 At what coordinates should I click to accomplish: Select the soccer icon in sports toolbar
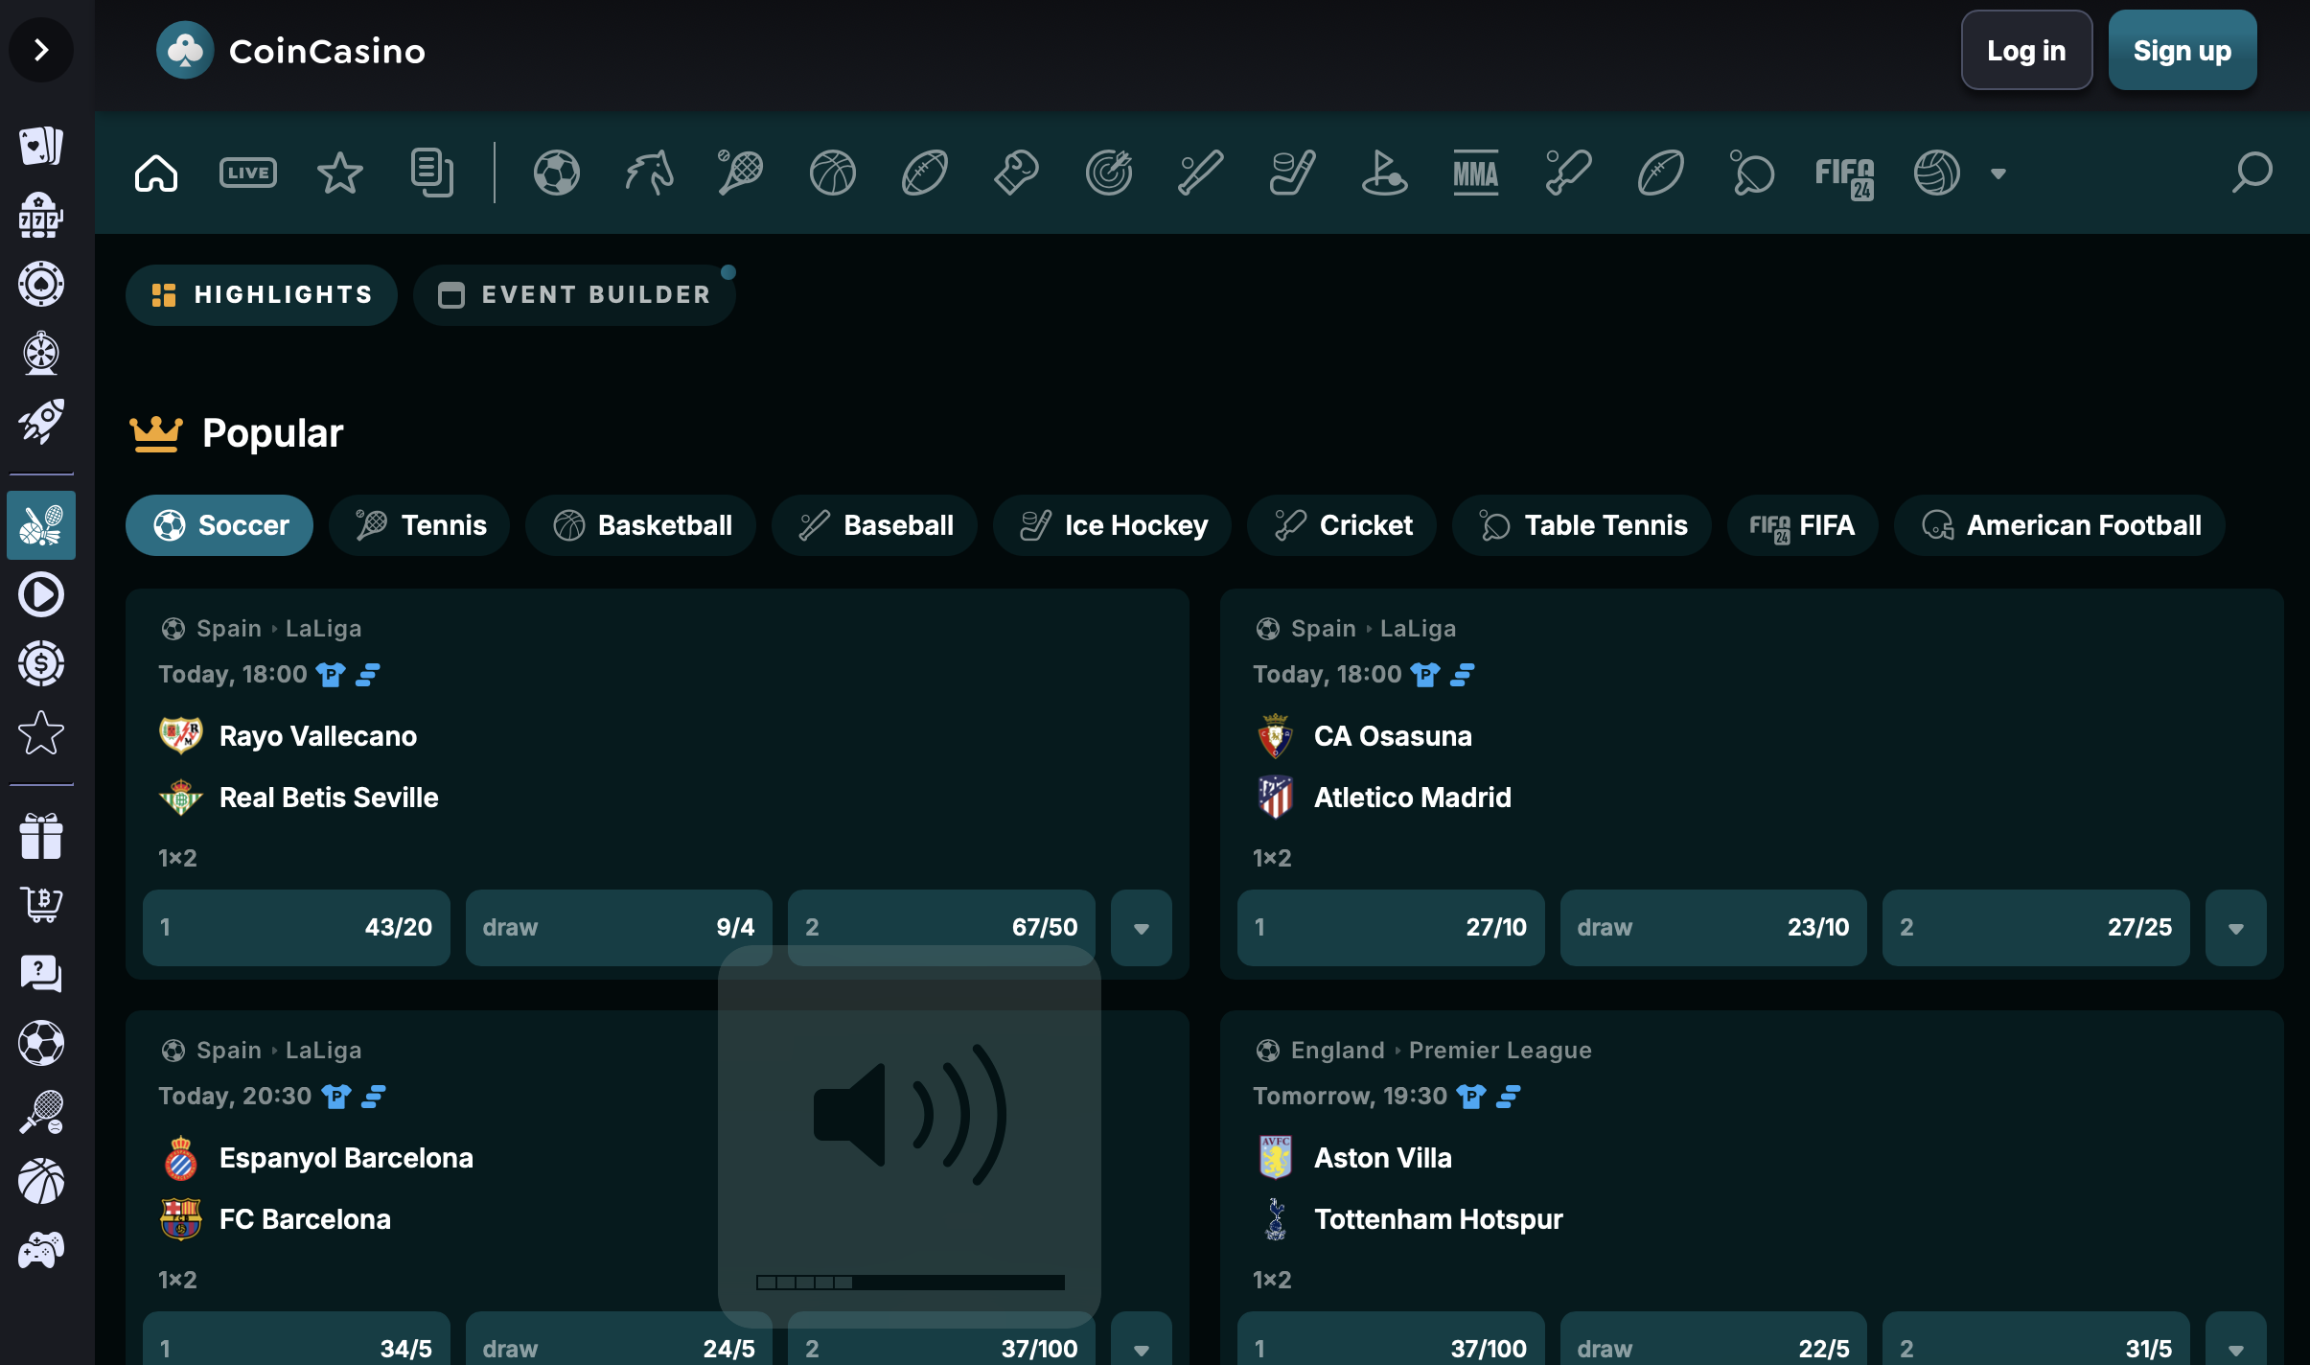557,174
